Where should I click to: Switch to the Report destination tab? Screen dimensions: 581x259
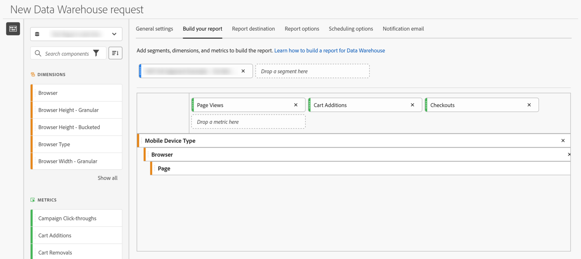(253, 29)
